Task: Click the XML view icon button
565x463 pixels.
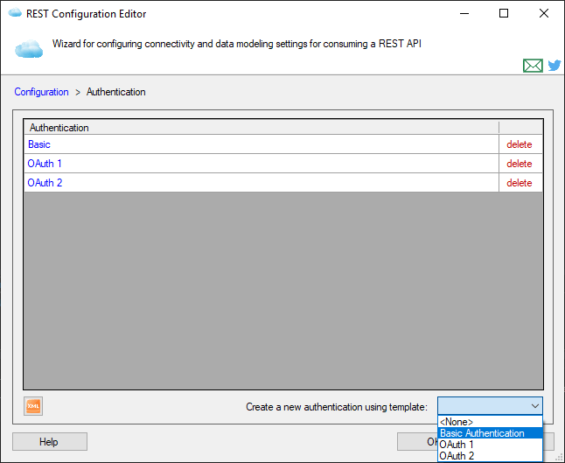Action: (33, 406)
